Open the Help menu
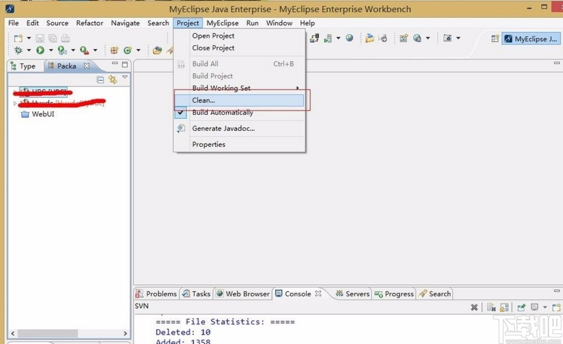The width and height of the screenshot is (563, 344). [307, 23]
